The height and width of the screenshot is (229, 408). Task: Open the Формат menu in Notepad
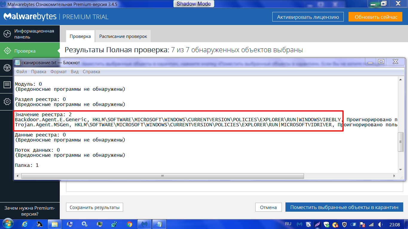(x=59, y=72)
